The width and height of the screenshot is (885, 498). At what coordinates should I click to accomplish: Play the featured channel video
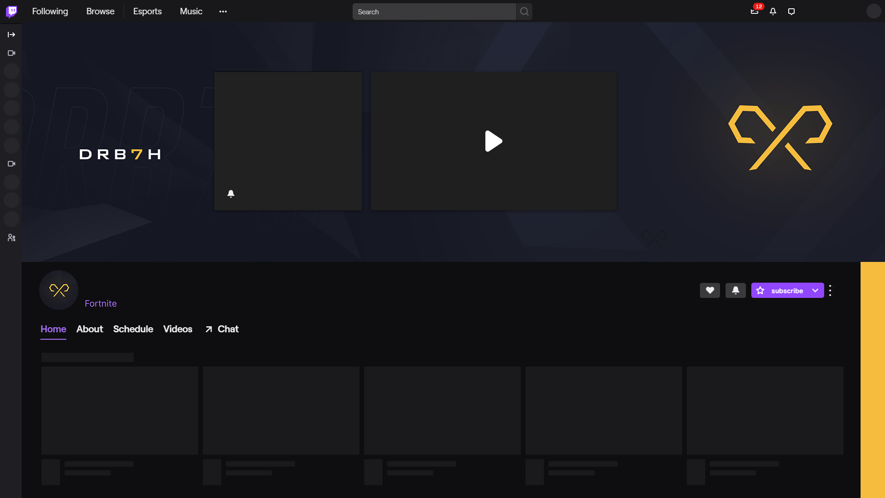(x=493, y=141)
